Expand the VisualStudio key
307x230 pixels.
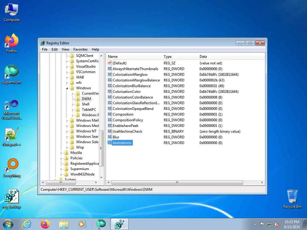67,67
